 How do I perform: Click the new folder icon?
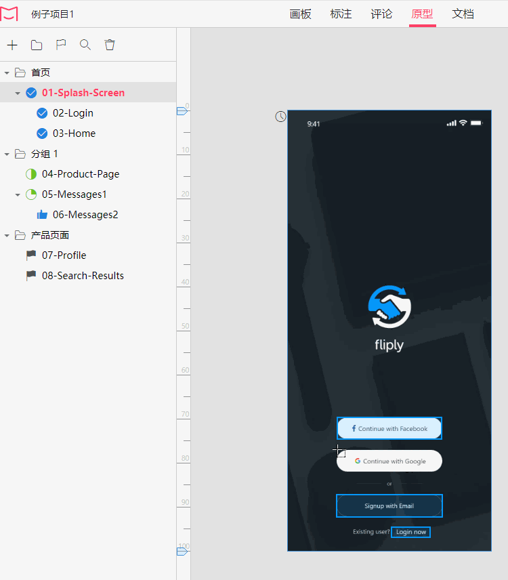click(37, 45)
